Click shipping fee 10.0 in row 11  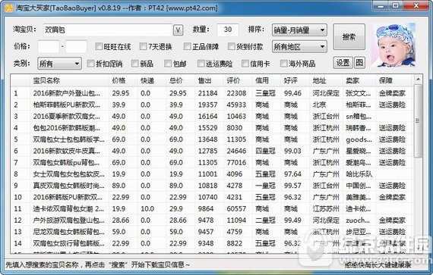[x=147, y=209]
